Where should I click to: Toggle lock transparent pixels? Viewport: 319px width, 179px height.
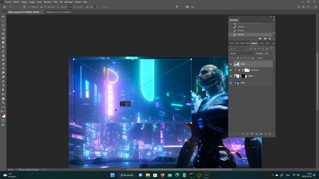[x=238, y=58]
